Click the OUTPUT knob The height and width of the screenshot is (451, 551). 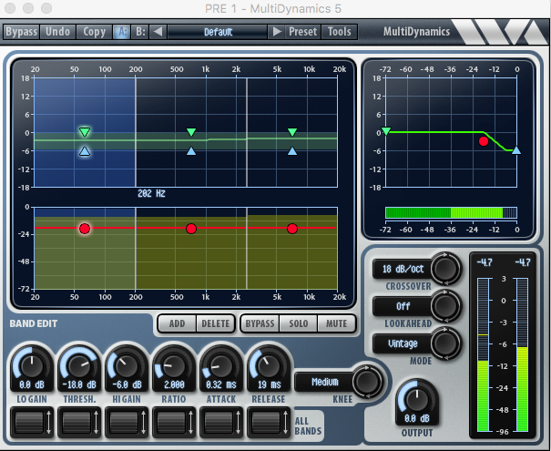(x=417, y=400)
